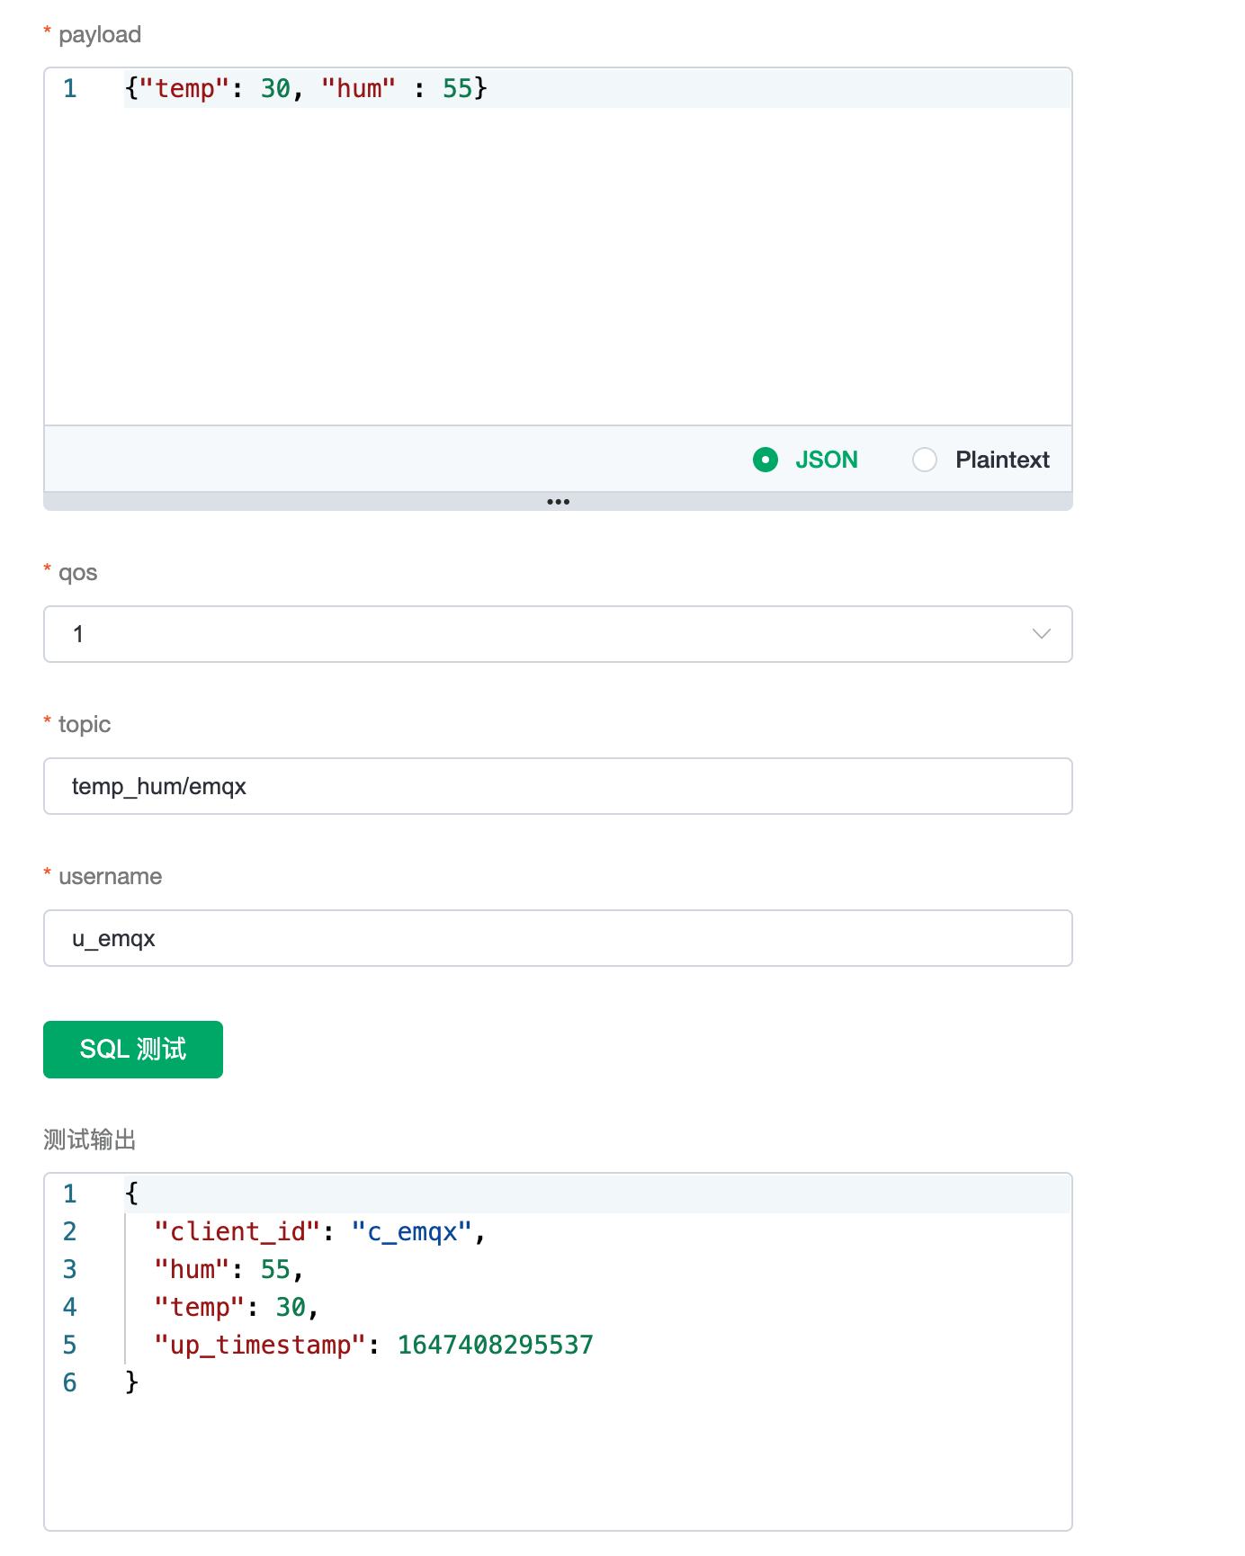Click empty area inside payload editor
This screenshot has height=1556, width=1245.
point(558,270)
